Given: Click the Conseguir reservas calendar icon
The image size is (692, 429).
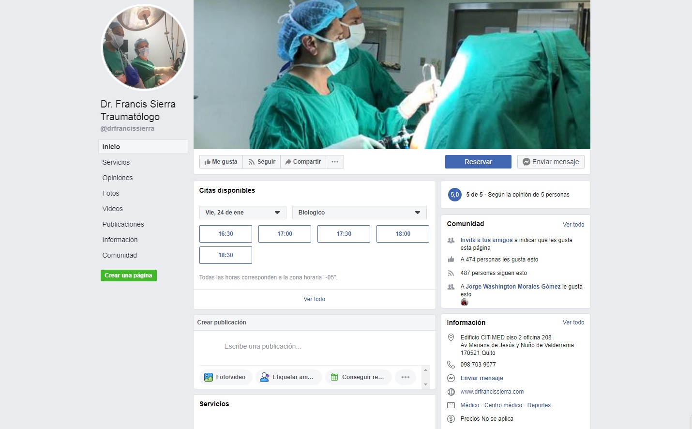Looking at the screenshot, I should [334, 377].
